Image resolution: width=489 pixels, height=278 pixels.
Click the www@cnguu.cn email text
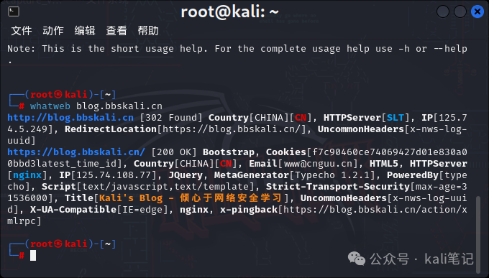pyautogui.click(x=318, y=164)
